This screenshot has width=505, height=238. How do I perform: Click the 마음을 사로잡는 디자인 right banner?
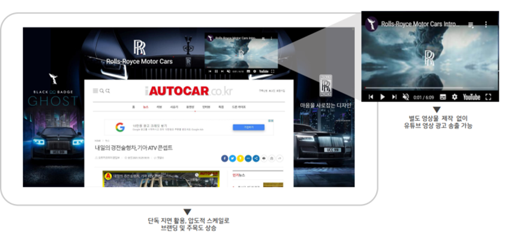point(325,106)
